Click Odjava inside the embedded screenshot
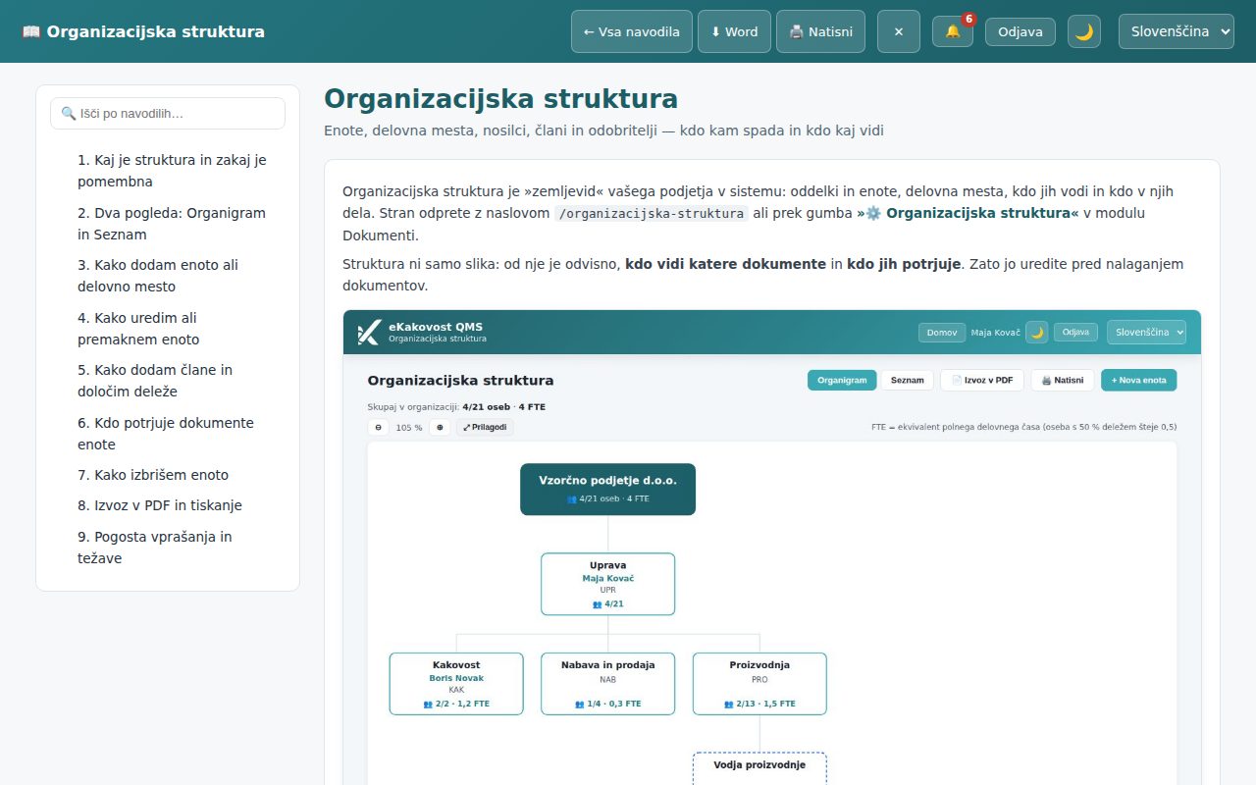Screen dimensions: 1256x785 pyautogui.click(x=1075, y=333)
